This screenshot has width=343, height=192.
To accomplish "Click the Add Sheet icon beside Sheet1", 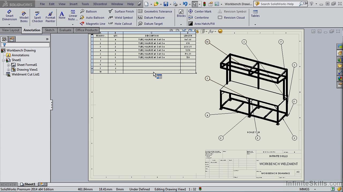I will [x=42, y=184].
